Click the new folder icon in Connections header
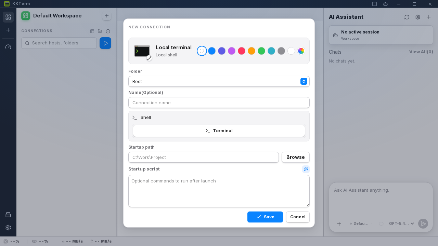The image size is (438, 246). click(100, 31)
